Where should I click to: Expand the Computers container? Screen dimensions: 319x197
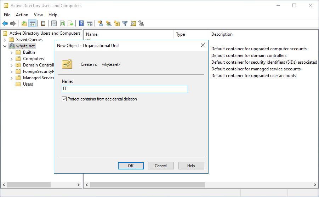tap(12, 59)
